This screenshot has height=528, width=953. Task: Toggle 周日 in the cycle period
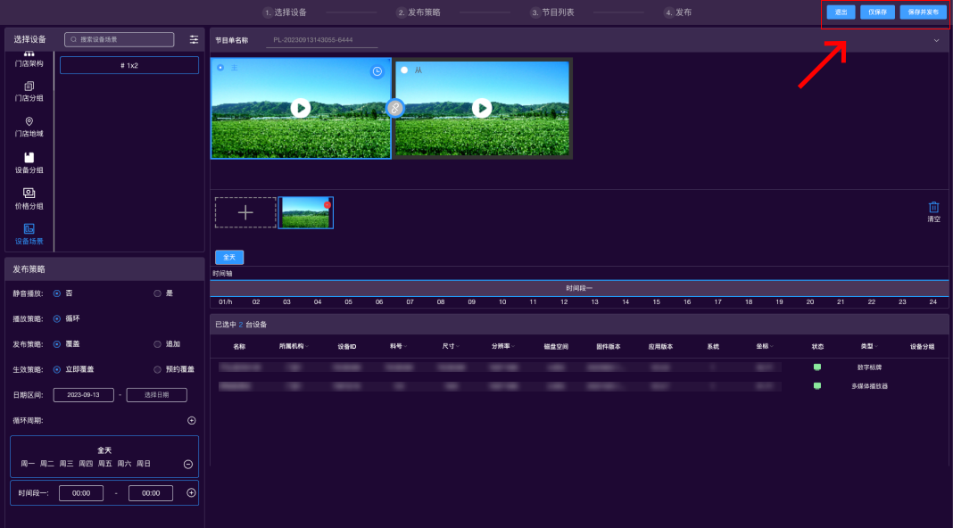click(x=144, y=464)
